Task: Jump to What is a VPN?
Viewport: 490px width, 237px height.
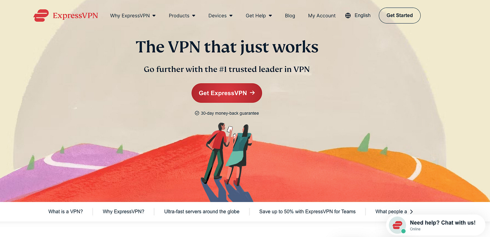Action: coord(66,211)
